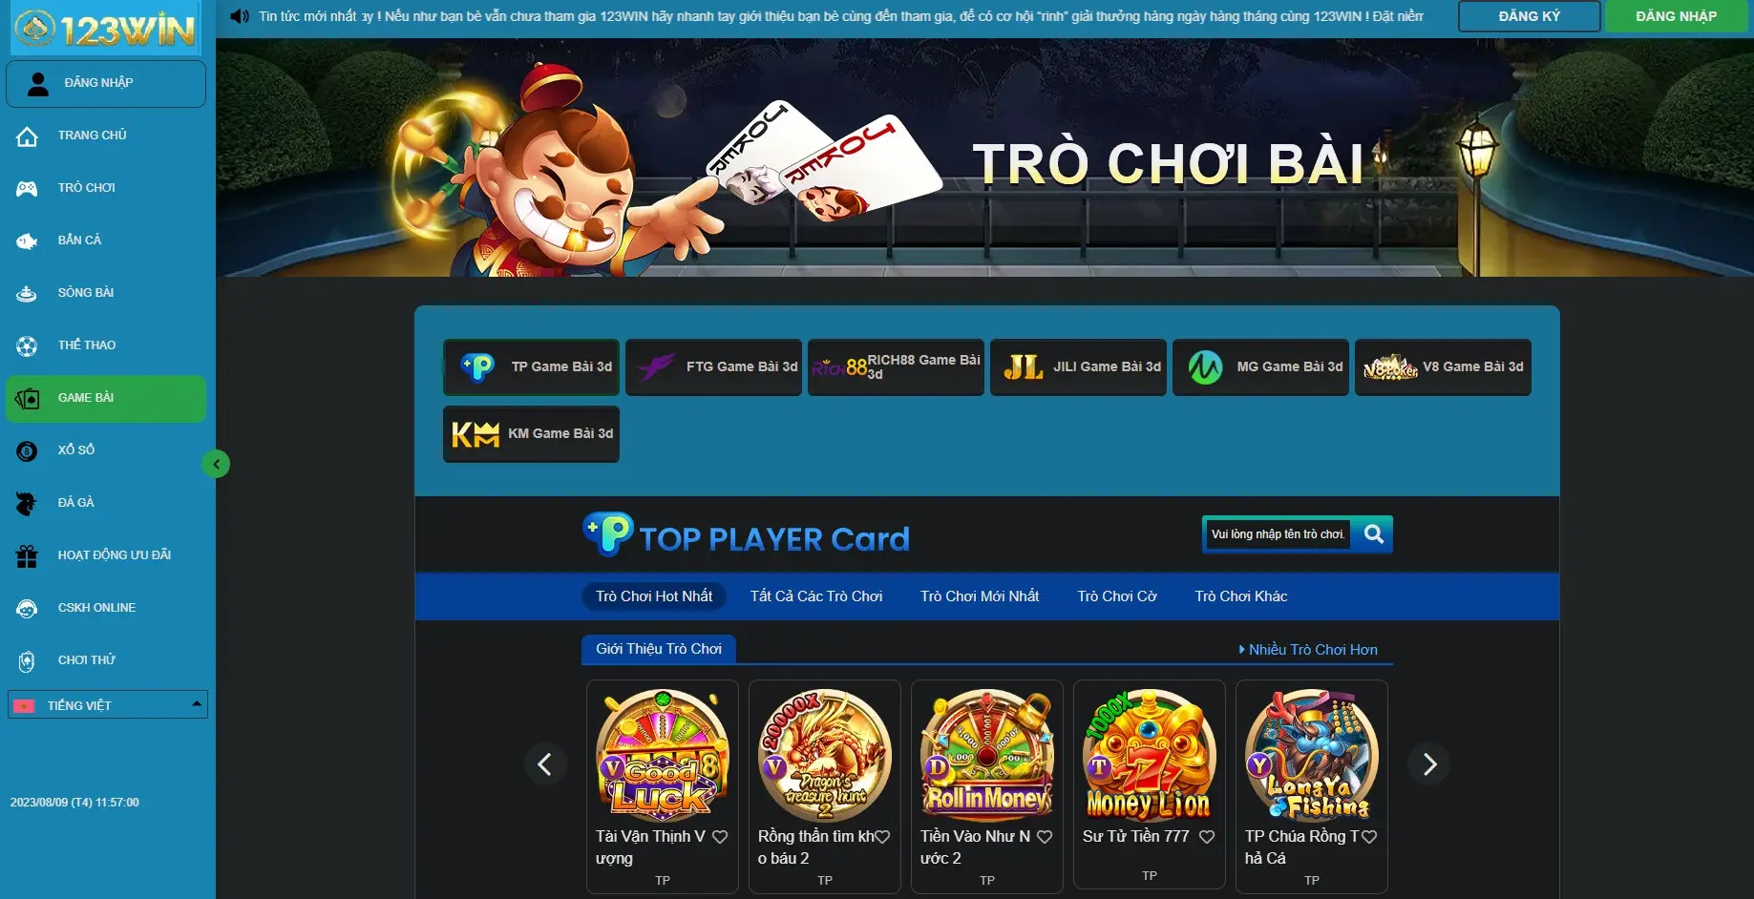Viewport: 1754px width, 899px height.
Task: Open the Tiếng Việt language dropdown
Action: 108,704
